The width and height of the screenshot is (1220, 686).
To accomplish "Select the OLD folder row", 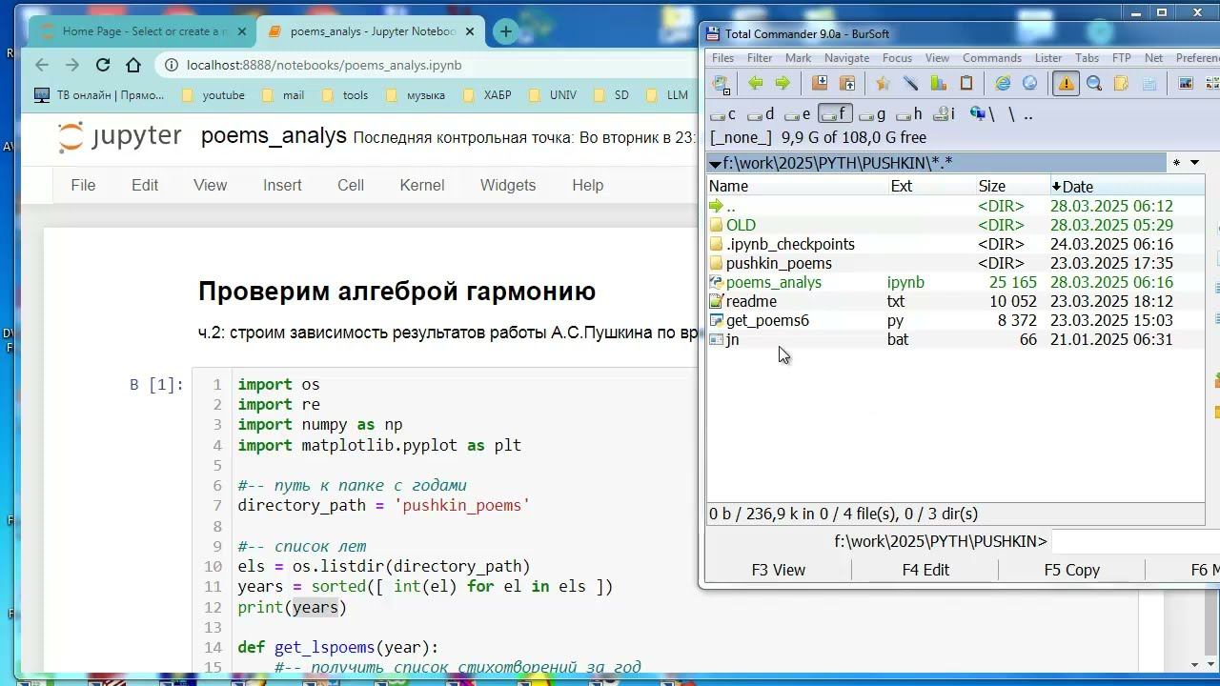I will click(x=956, y=225).
